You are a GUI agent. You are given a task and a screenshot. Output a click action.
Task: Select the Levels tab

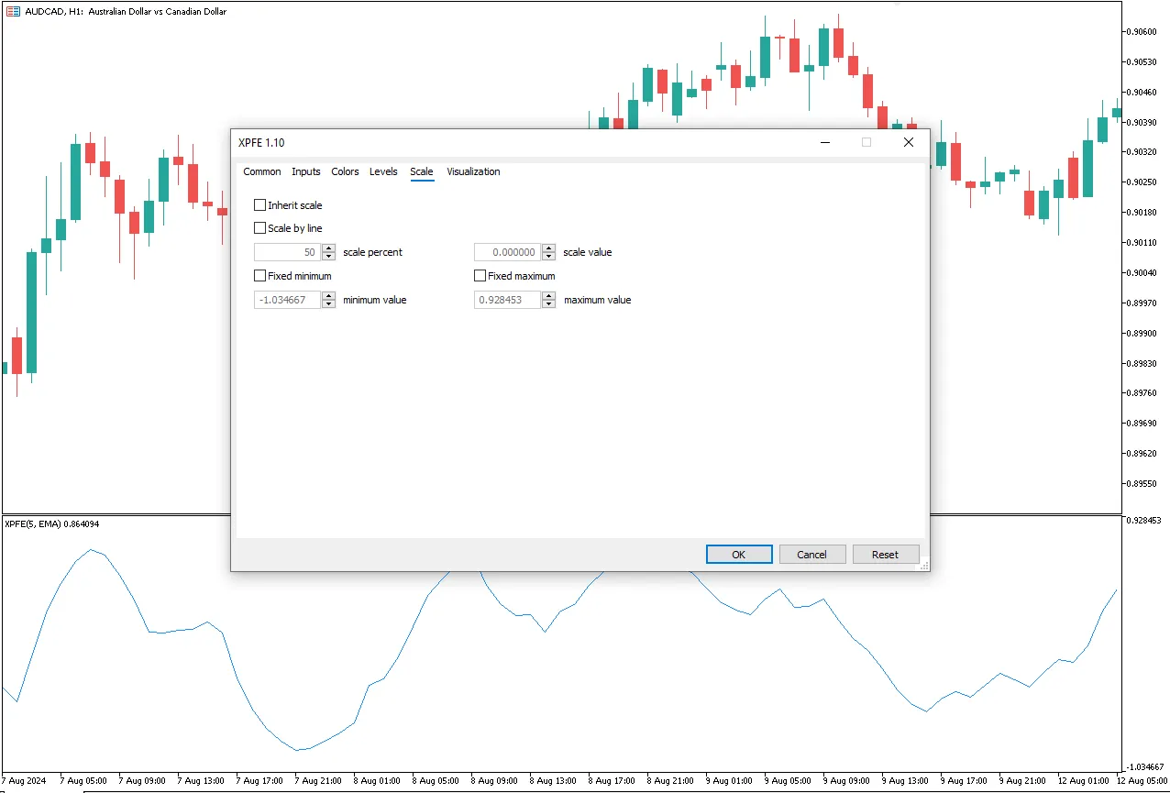[x=383, y=171]
